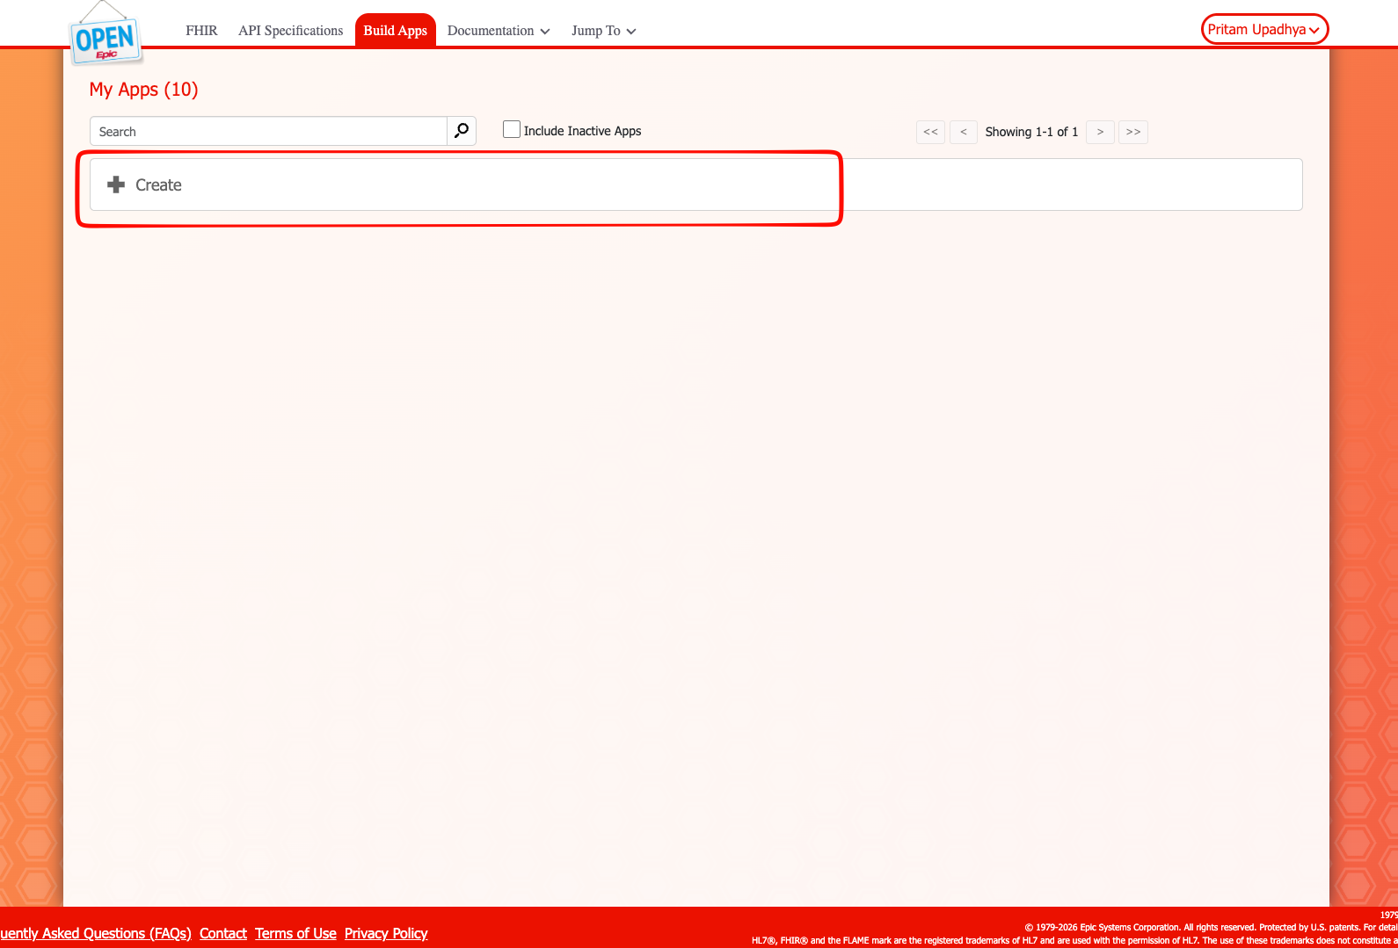1398x948 pixels.
Task: Open the Pritam Upadhya account menu
Action: tap(1264, 29)
